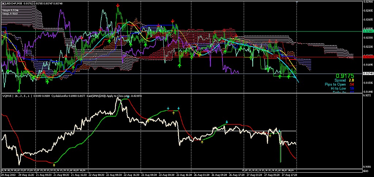Click the Hi to Low label

coord(338,88)
